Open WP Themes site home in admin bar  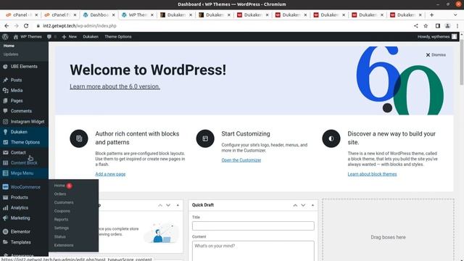pyautogui.click(x=28, y=37)
